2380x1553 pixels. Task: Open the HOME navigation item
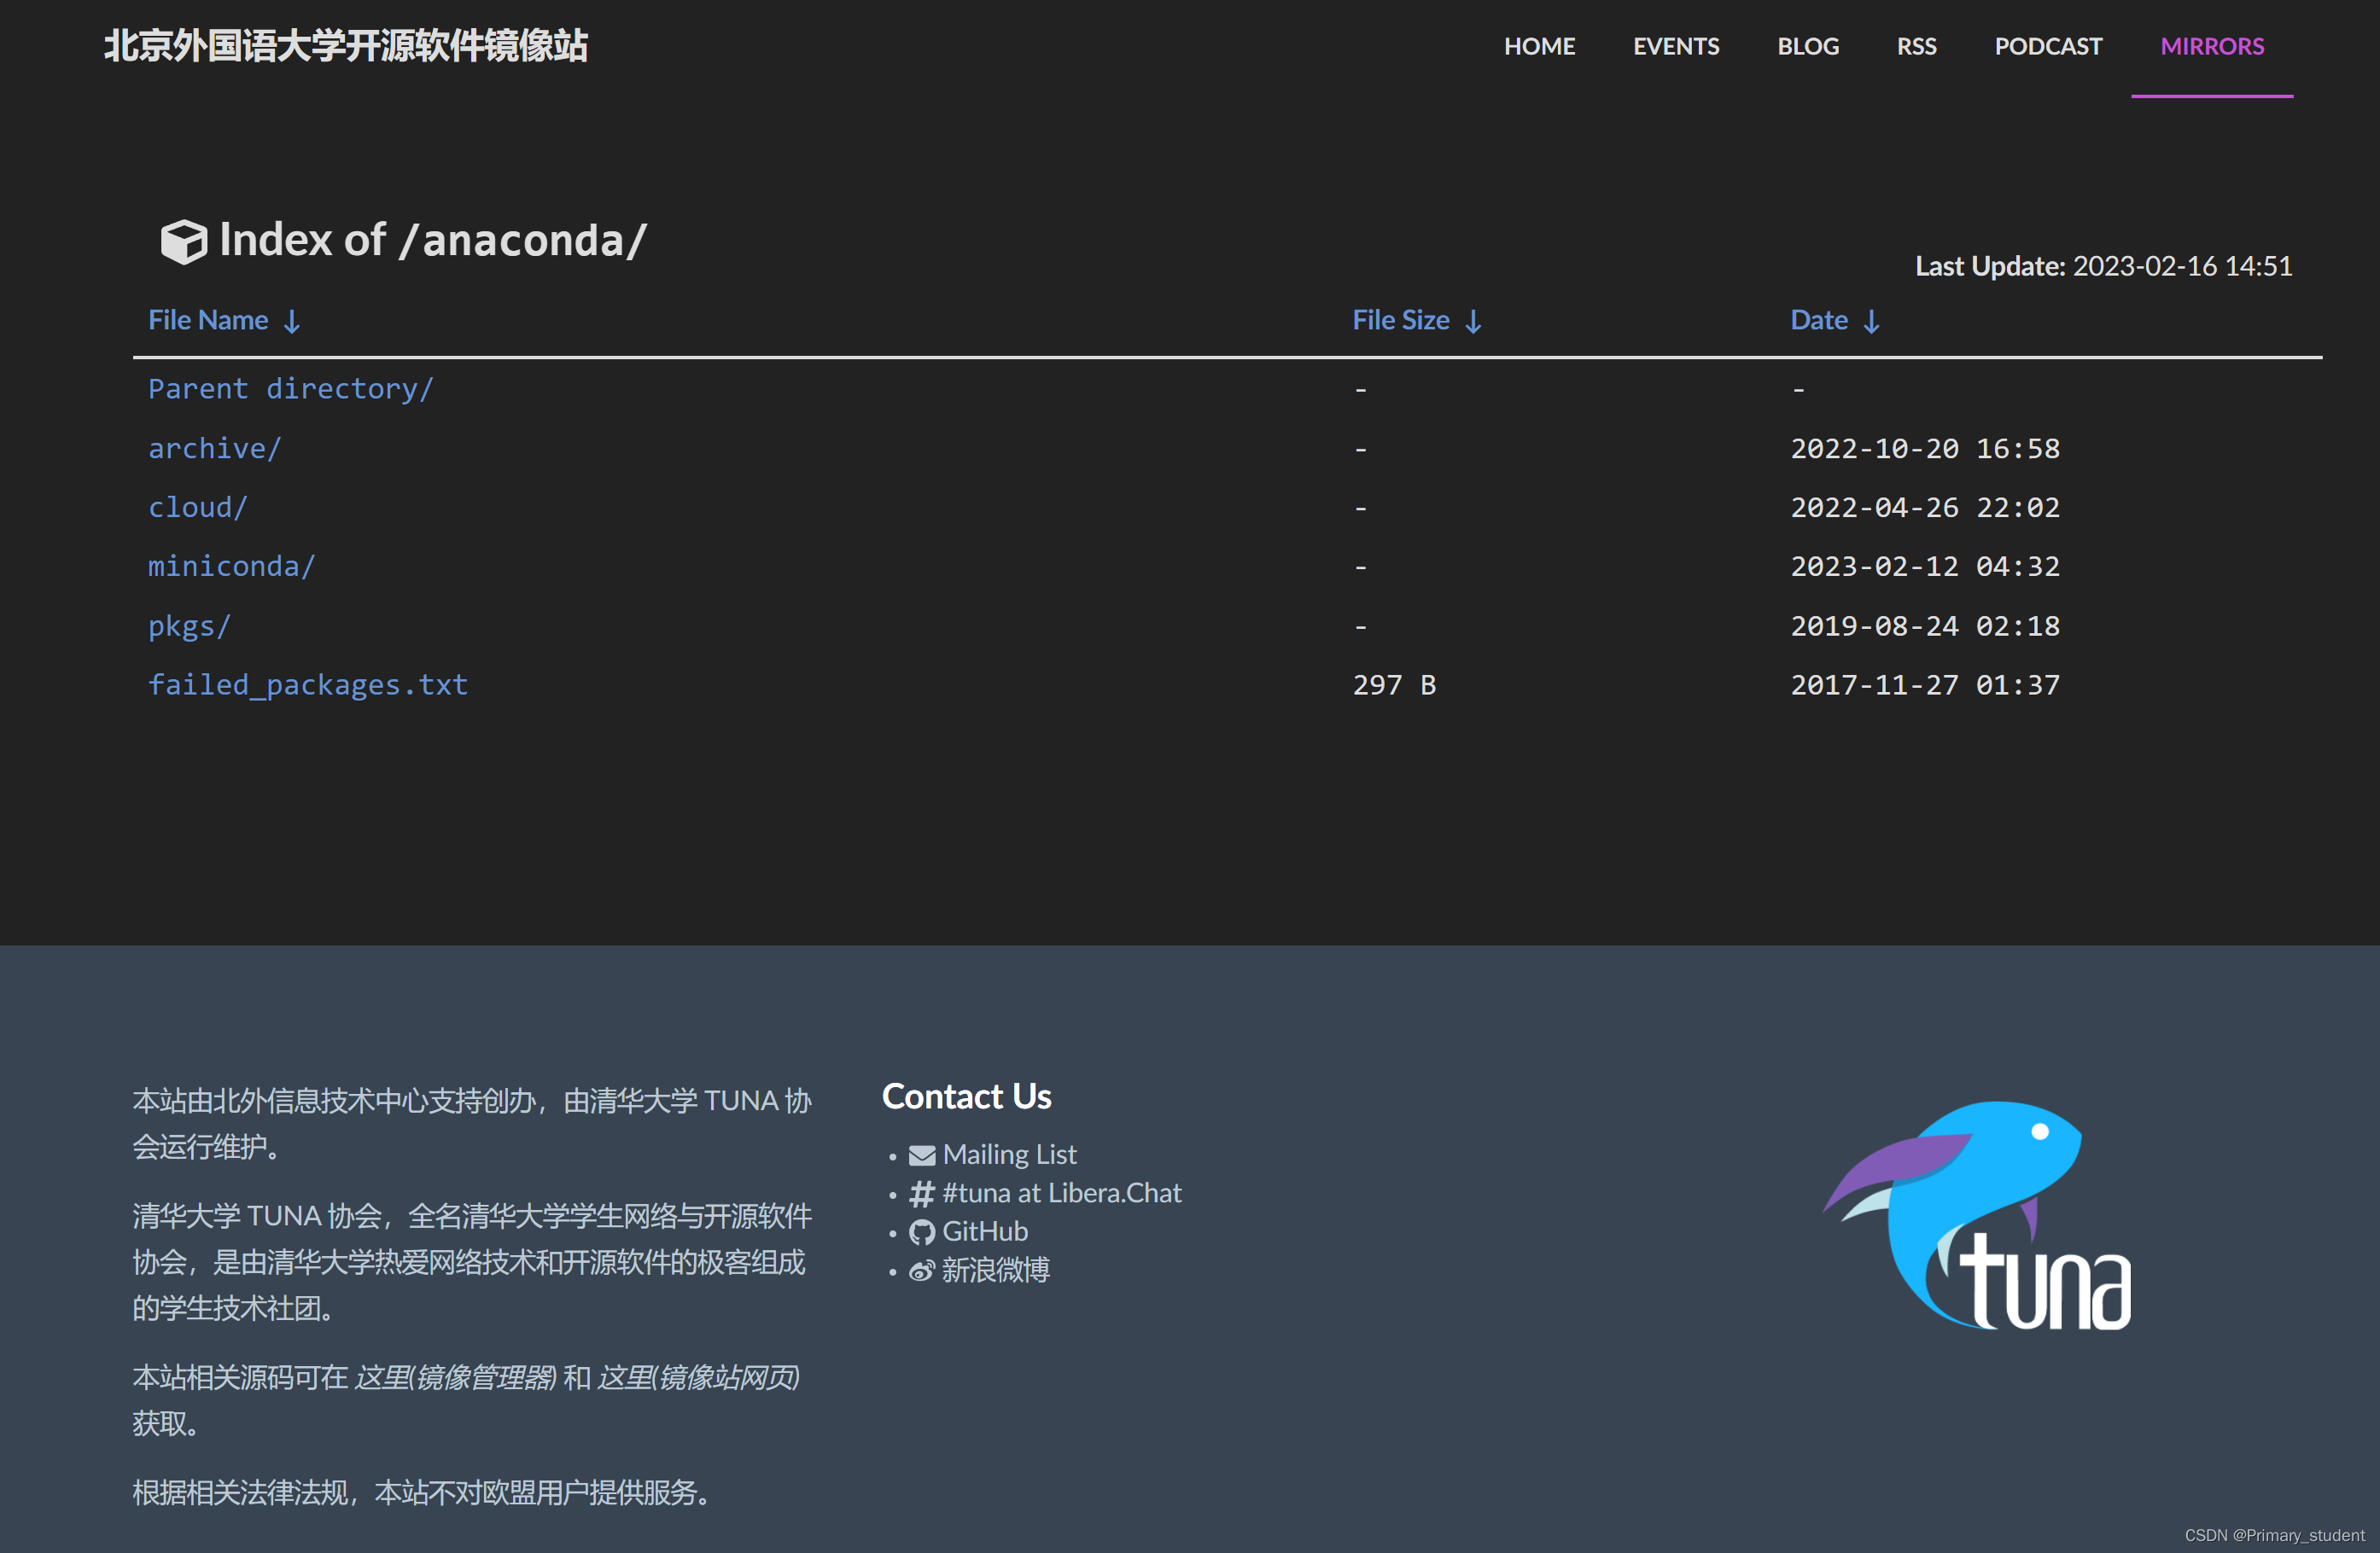point(1539,46)
